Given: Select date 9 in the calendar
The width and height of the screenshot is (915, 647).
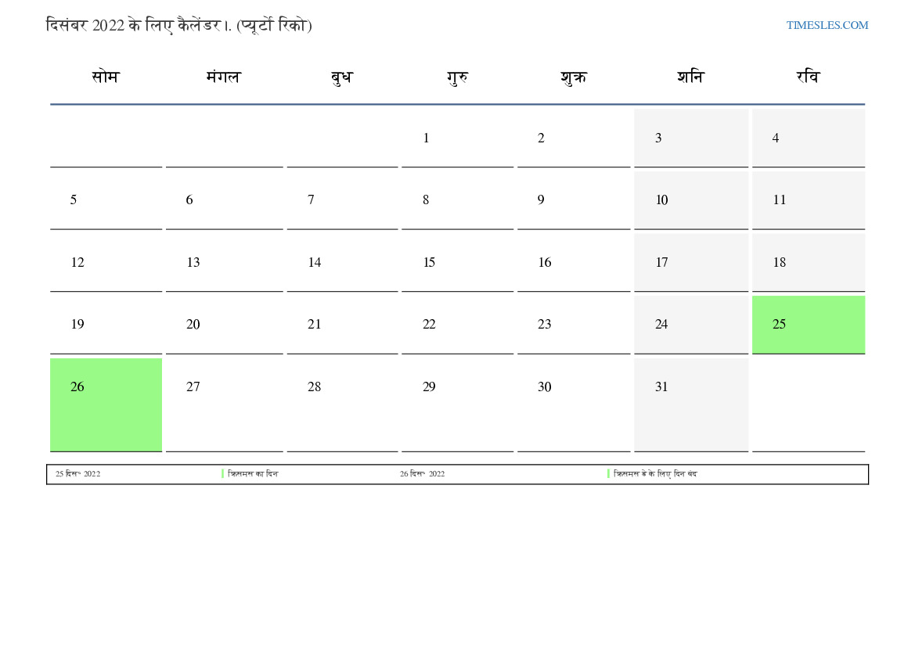Looking at the screenshot, I should click(x=574, y=200).
